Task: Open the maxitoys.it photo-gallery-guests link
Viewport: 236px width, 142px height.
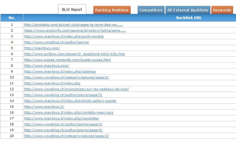Action: coord(70,101)
